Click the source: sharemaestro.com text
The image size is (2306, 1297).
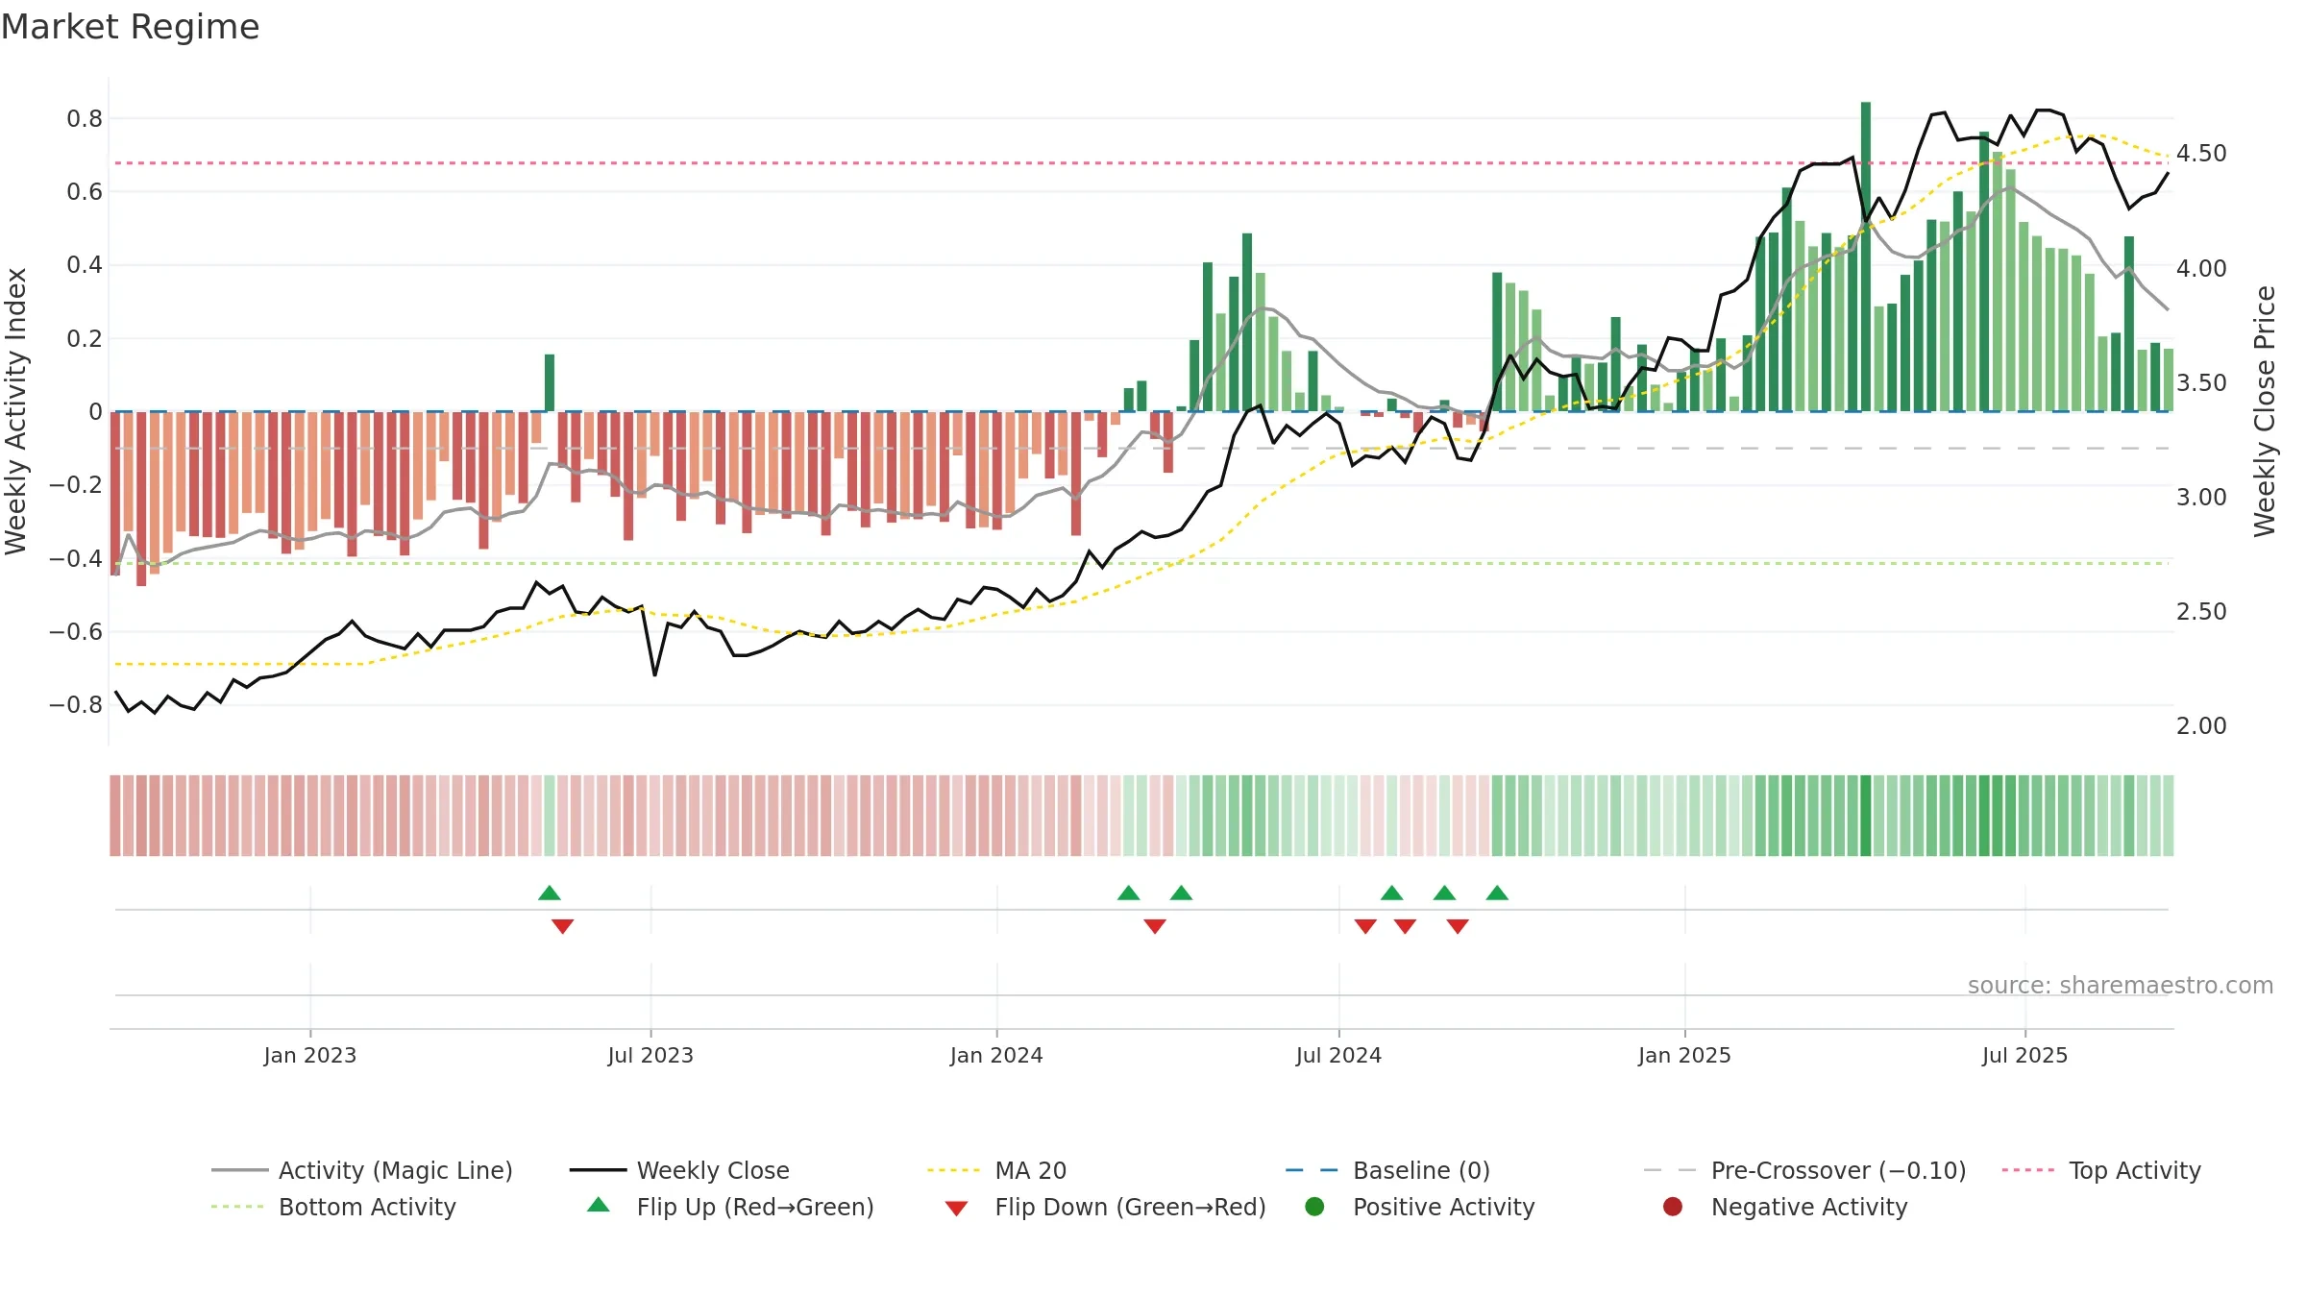(2121, 985)
